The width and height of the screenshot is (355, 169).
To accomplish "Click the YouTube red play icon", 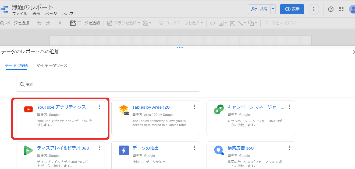I will (x=29, y=109).
